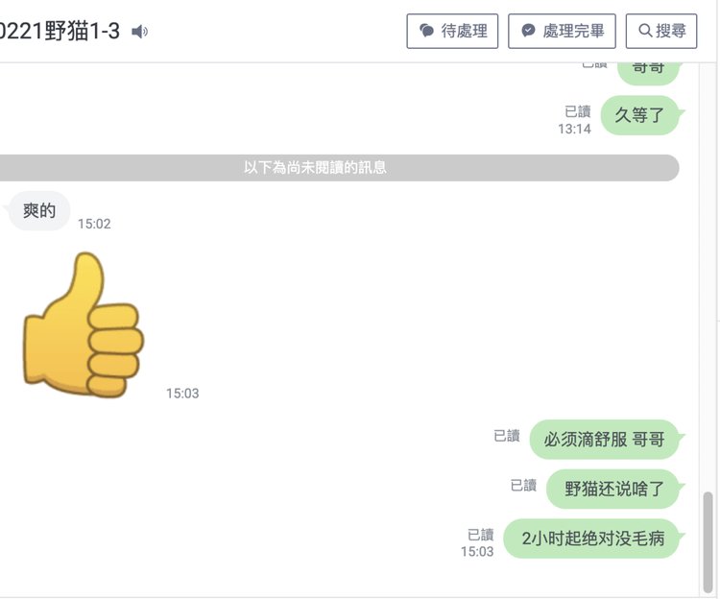The width and height of the screenshot is (720, 599).
Task: Click the magnifier icon in the 搜尋 button
Action: click(x=645, y=31)
